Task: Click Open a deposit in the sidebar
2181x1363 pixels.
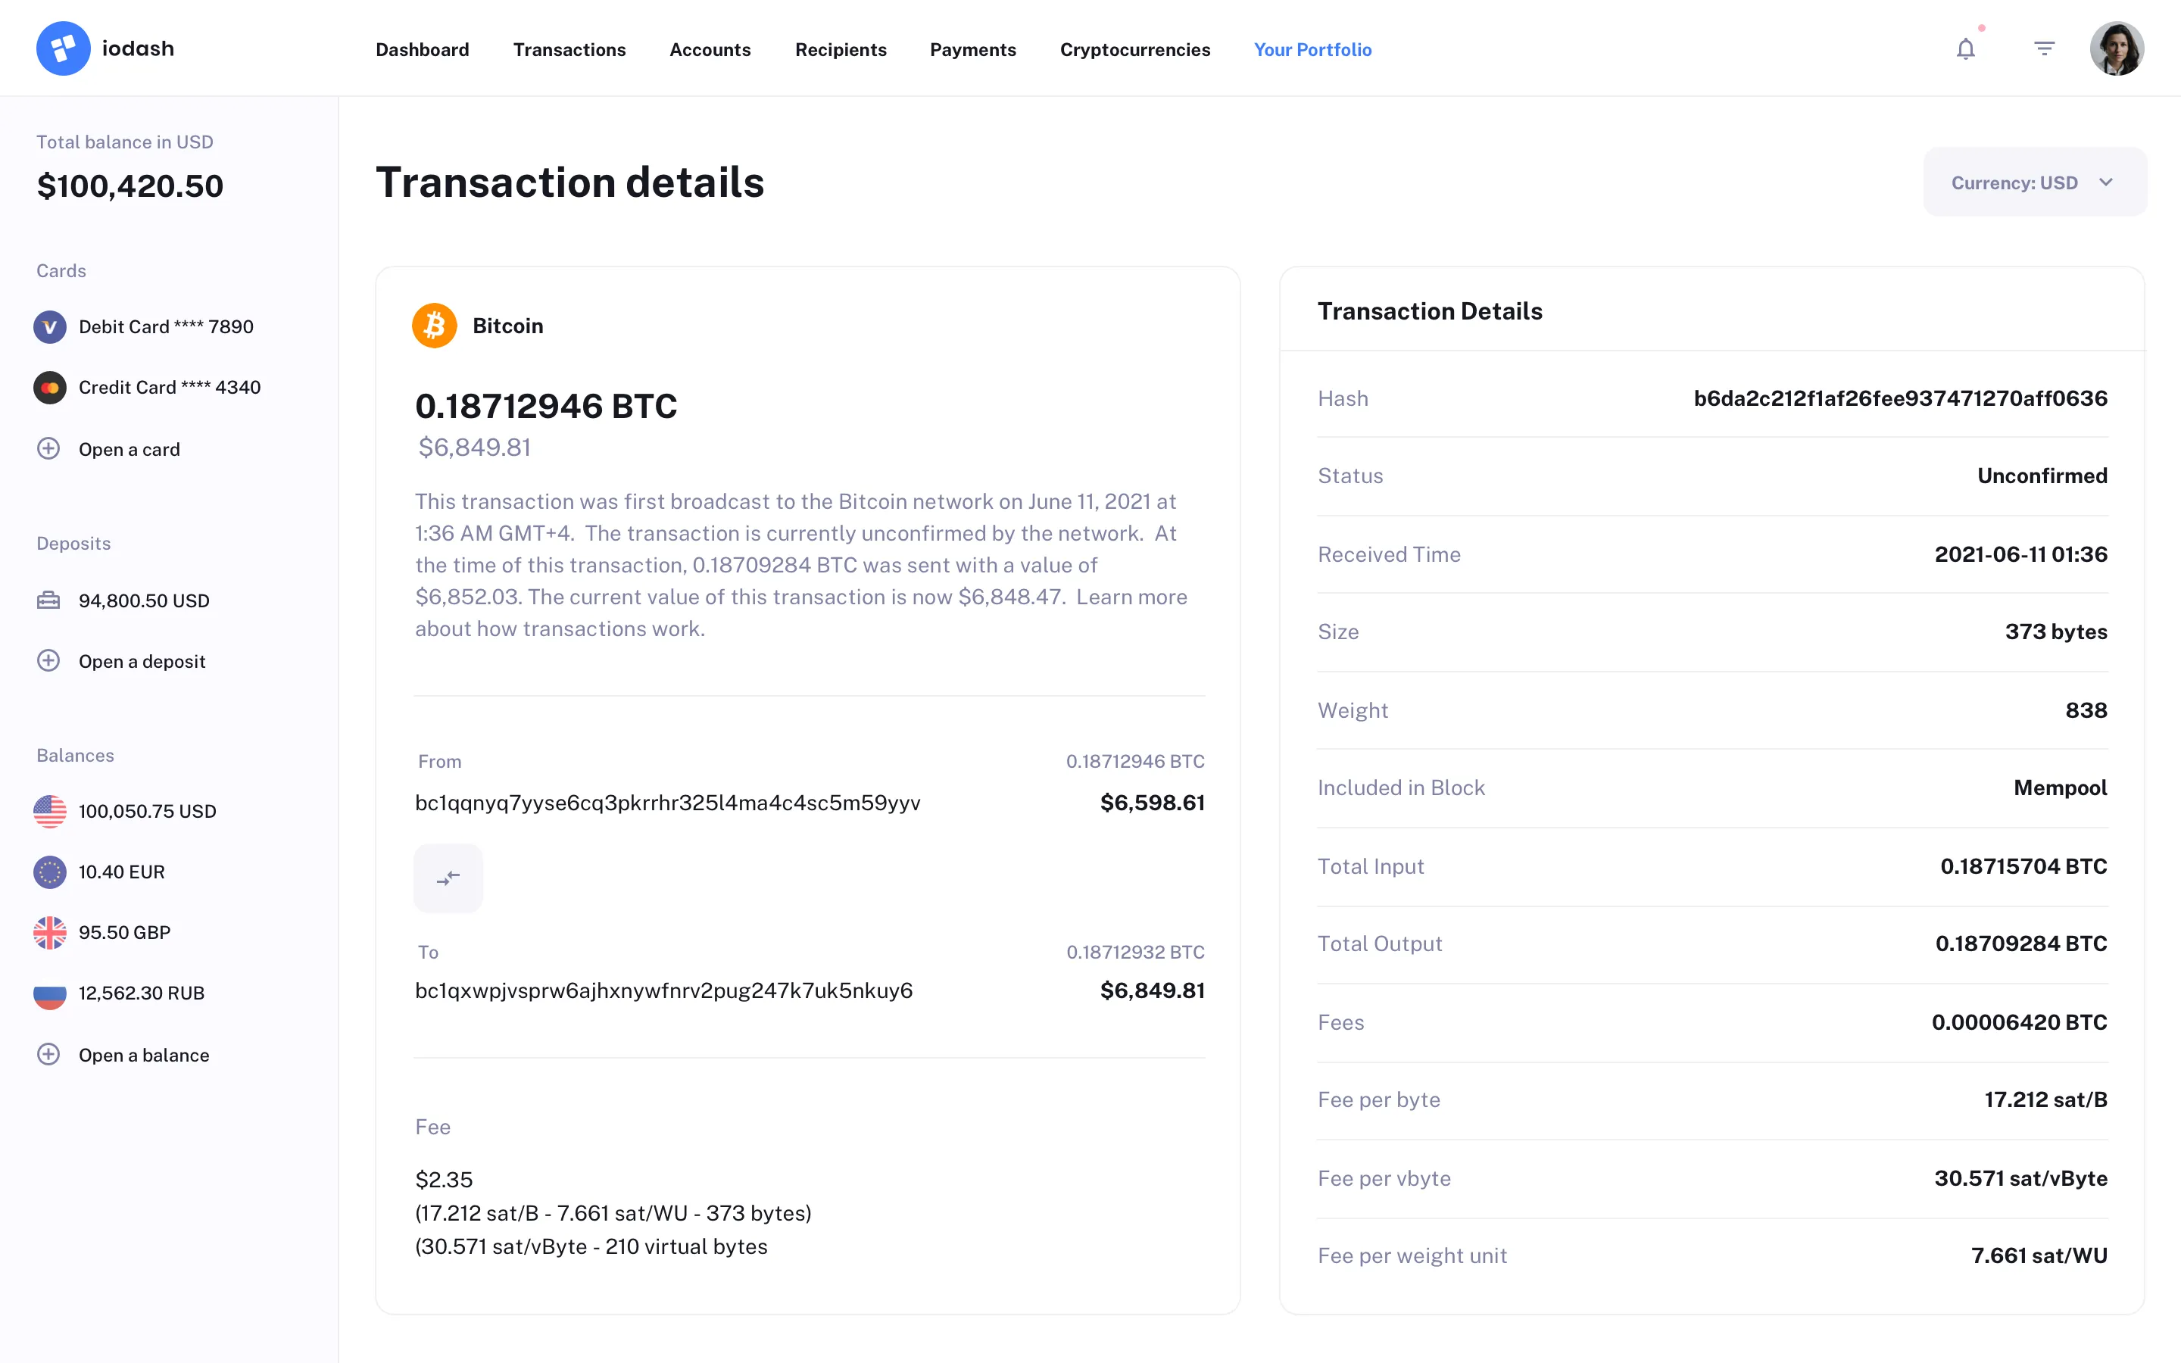Action: 142,661
